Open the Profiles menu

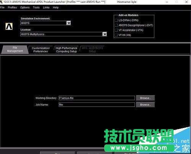tap(12, 7)
